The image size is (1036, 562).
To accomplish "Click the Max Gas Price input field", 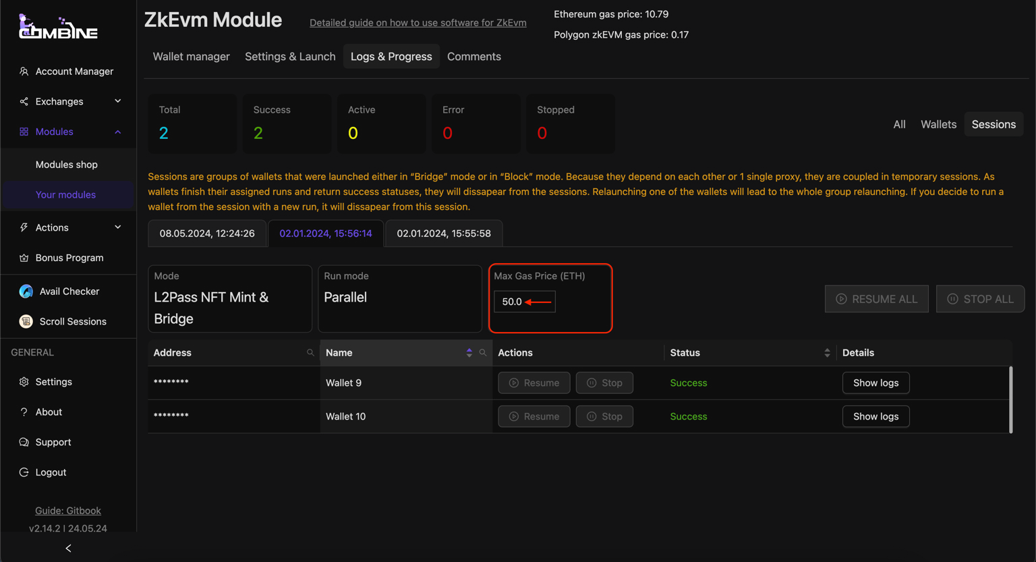I will coord(524,302).
